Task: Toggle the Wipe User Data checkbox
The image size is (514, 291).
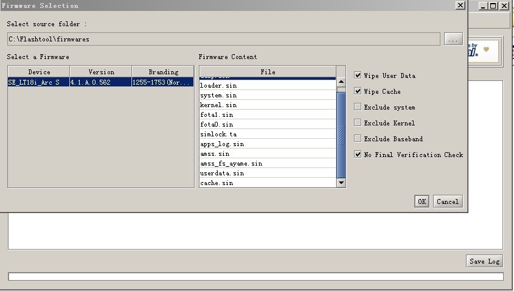Action: (x=358, y=75)
